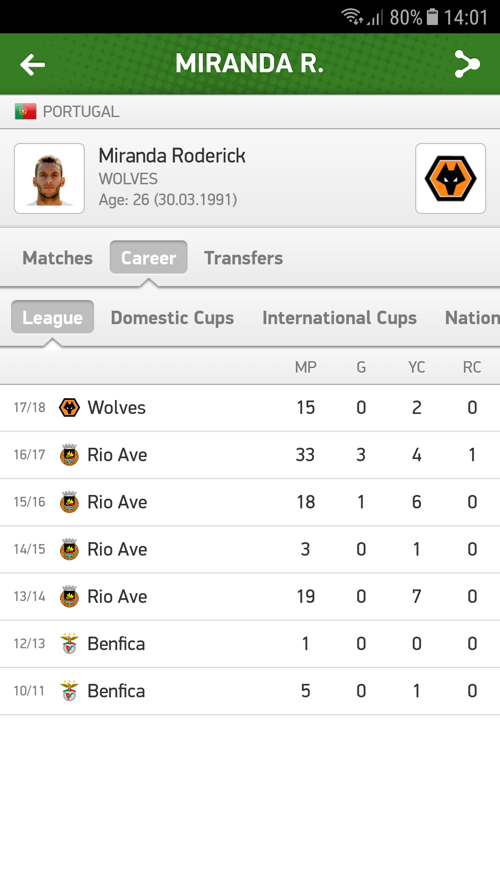Open the 14/15 Rio Ave season row
The height and width of the screenshot is (889, 500).
click(250, 550)
